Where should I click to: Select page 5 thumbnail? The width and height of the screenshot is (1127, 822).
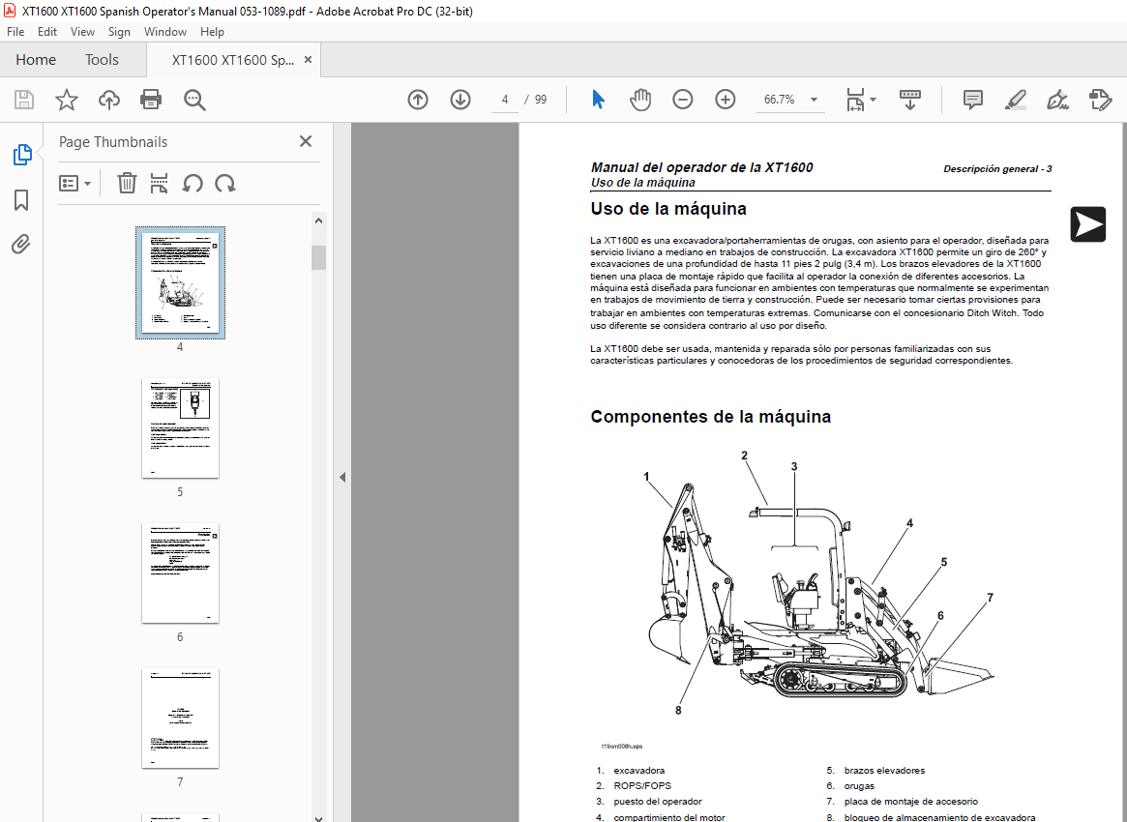(180, 428)
